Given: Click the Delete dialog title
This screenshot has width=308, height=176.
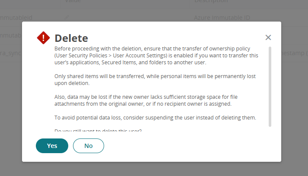Looking at the screenshot, I should coord(71,38).
